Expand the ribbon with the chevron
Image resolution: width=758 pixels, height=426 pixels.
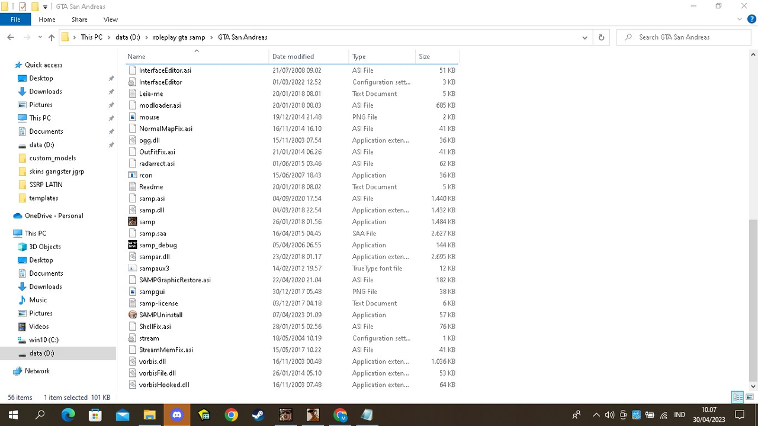click(740, 20)
